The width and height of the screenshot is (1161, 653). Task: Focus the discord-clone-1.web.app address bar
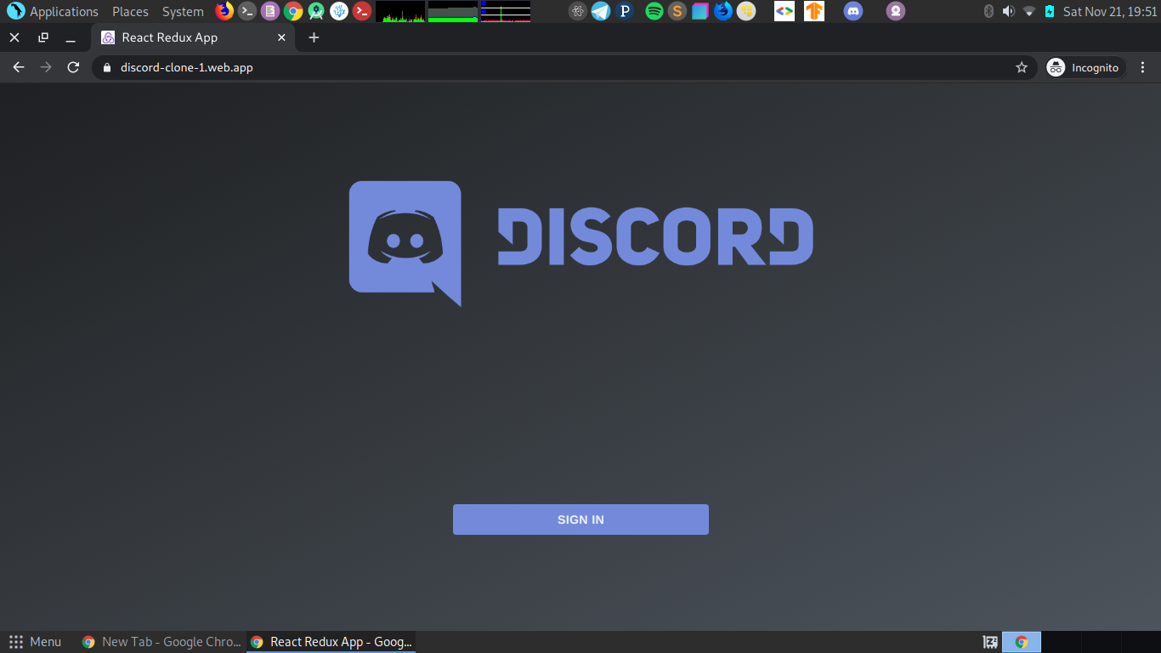click(x=564, y=67)
